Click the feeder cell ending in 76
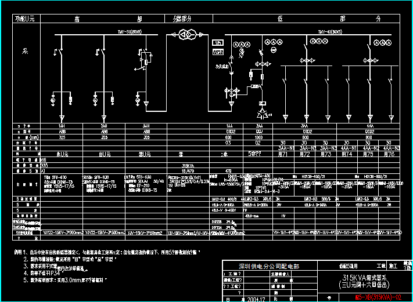 point(389,154)
